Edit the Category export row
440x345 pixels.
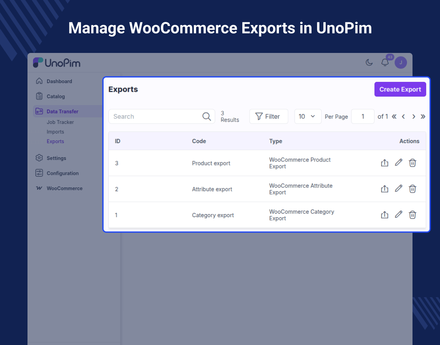click(x=398, y=214)
